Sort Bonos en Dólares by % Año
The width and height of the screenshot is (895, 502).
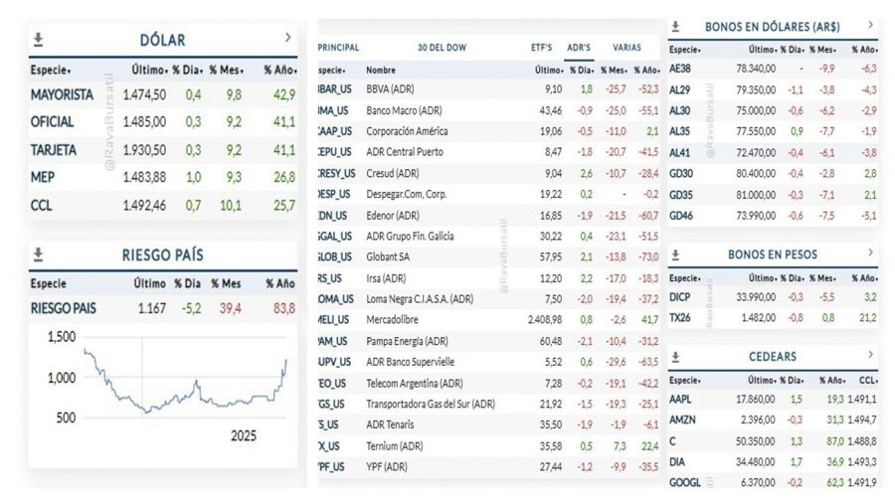(x=863, y=49)
